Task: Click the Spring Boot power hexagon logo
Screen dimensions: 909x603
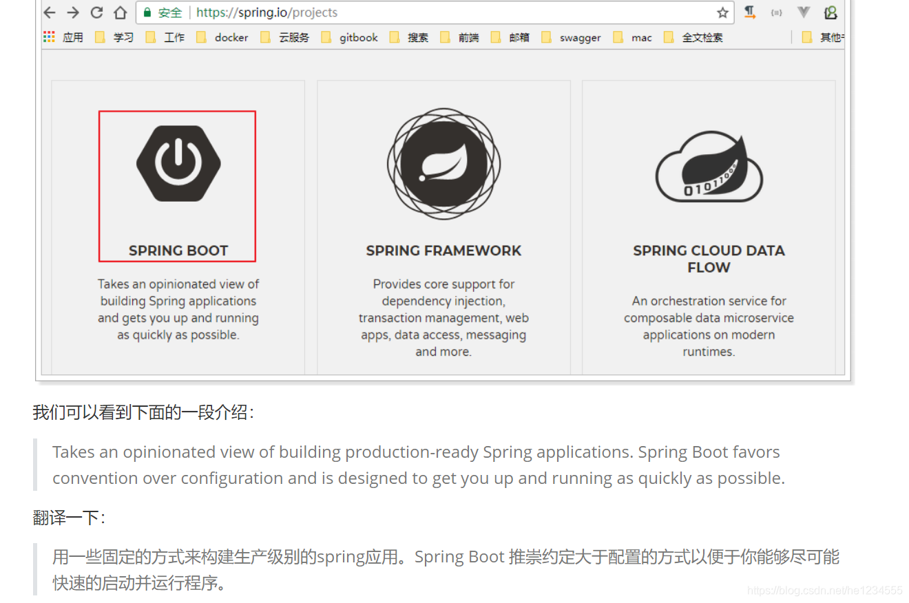Action: (x=178, y=164)
